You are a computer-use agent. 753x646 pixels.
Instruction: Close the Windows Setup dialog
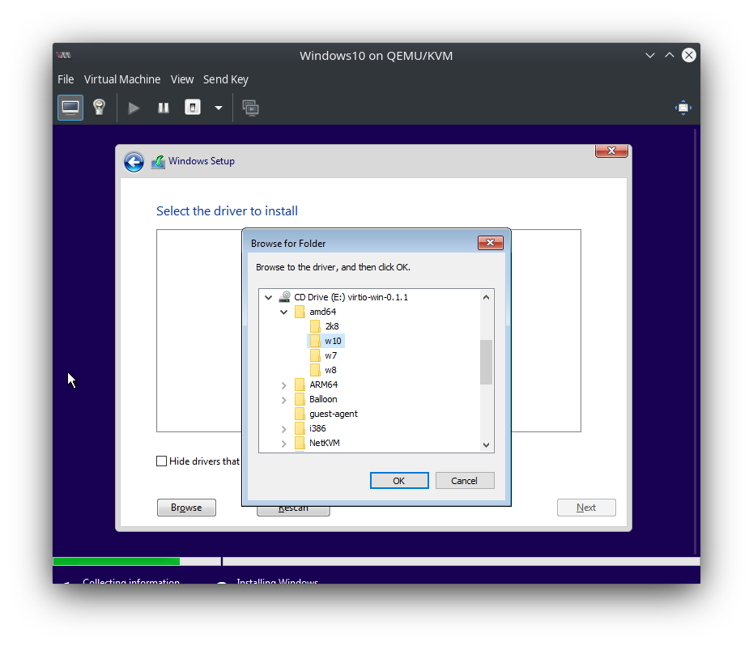point(611,151)
